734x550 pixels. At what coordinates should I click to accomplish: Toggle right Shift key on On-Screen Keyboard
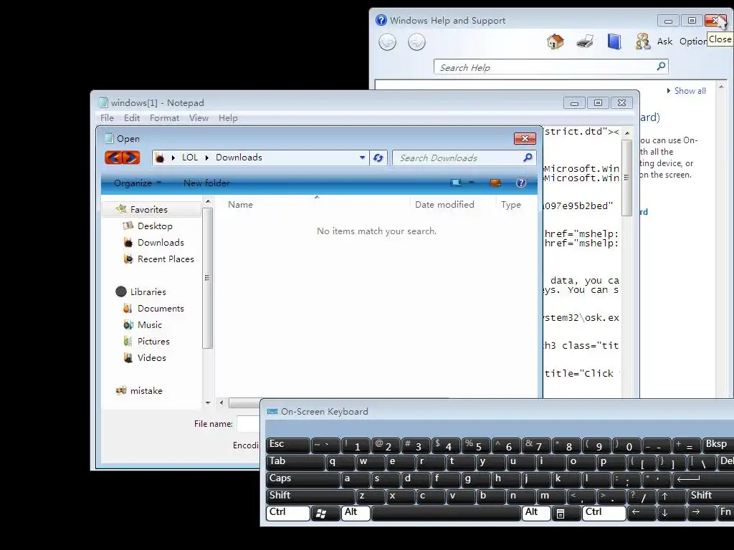(711, 496)
